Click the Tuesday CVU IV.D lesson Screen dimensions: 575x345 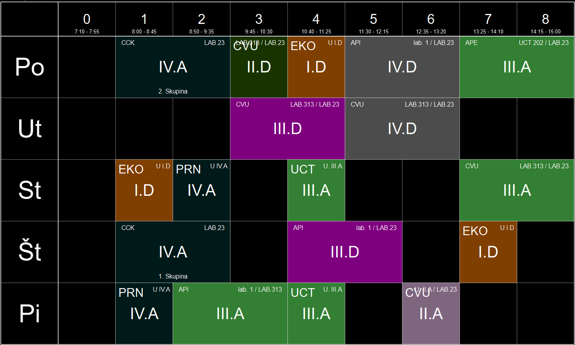402,129
